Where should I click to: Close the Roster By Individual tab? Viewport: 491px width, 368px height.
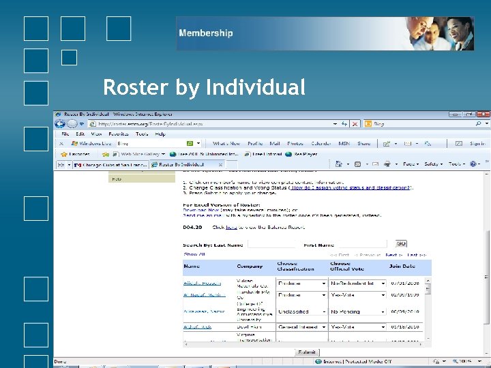[220, 165]
